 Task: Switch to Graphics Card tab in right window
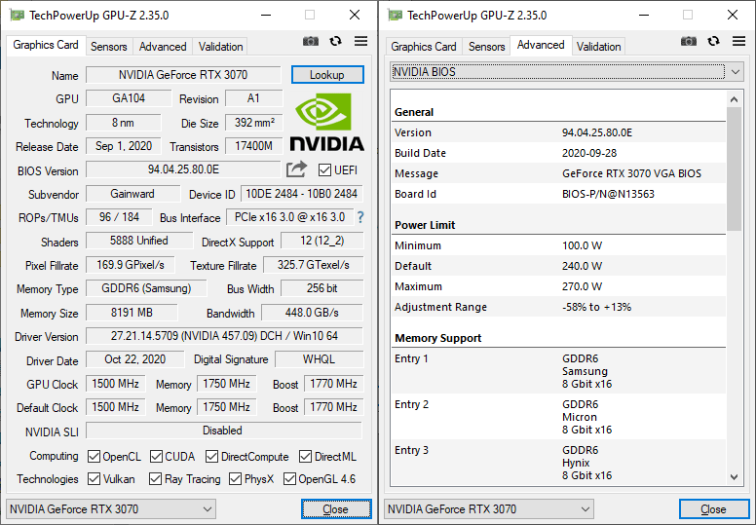click(x=424, y=47)
